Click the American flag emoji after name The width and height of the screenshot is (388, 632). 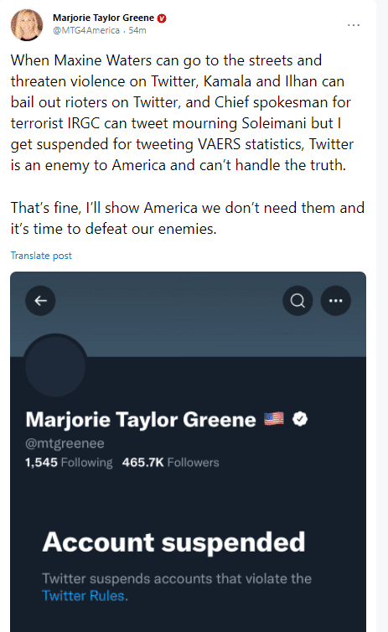coord(274,419)
